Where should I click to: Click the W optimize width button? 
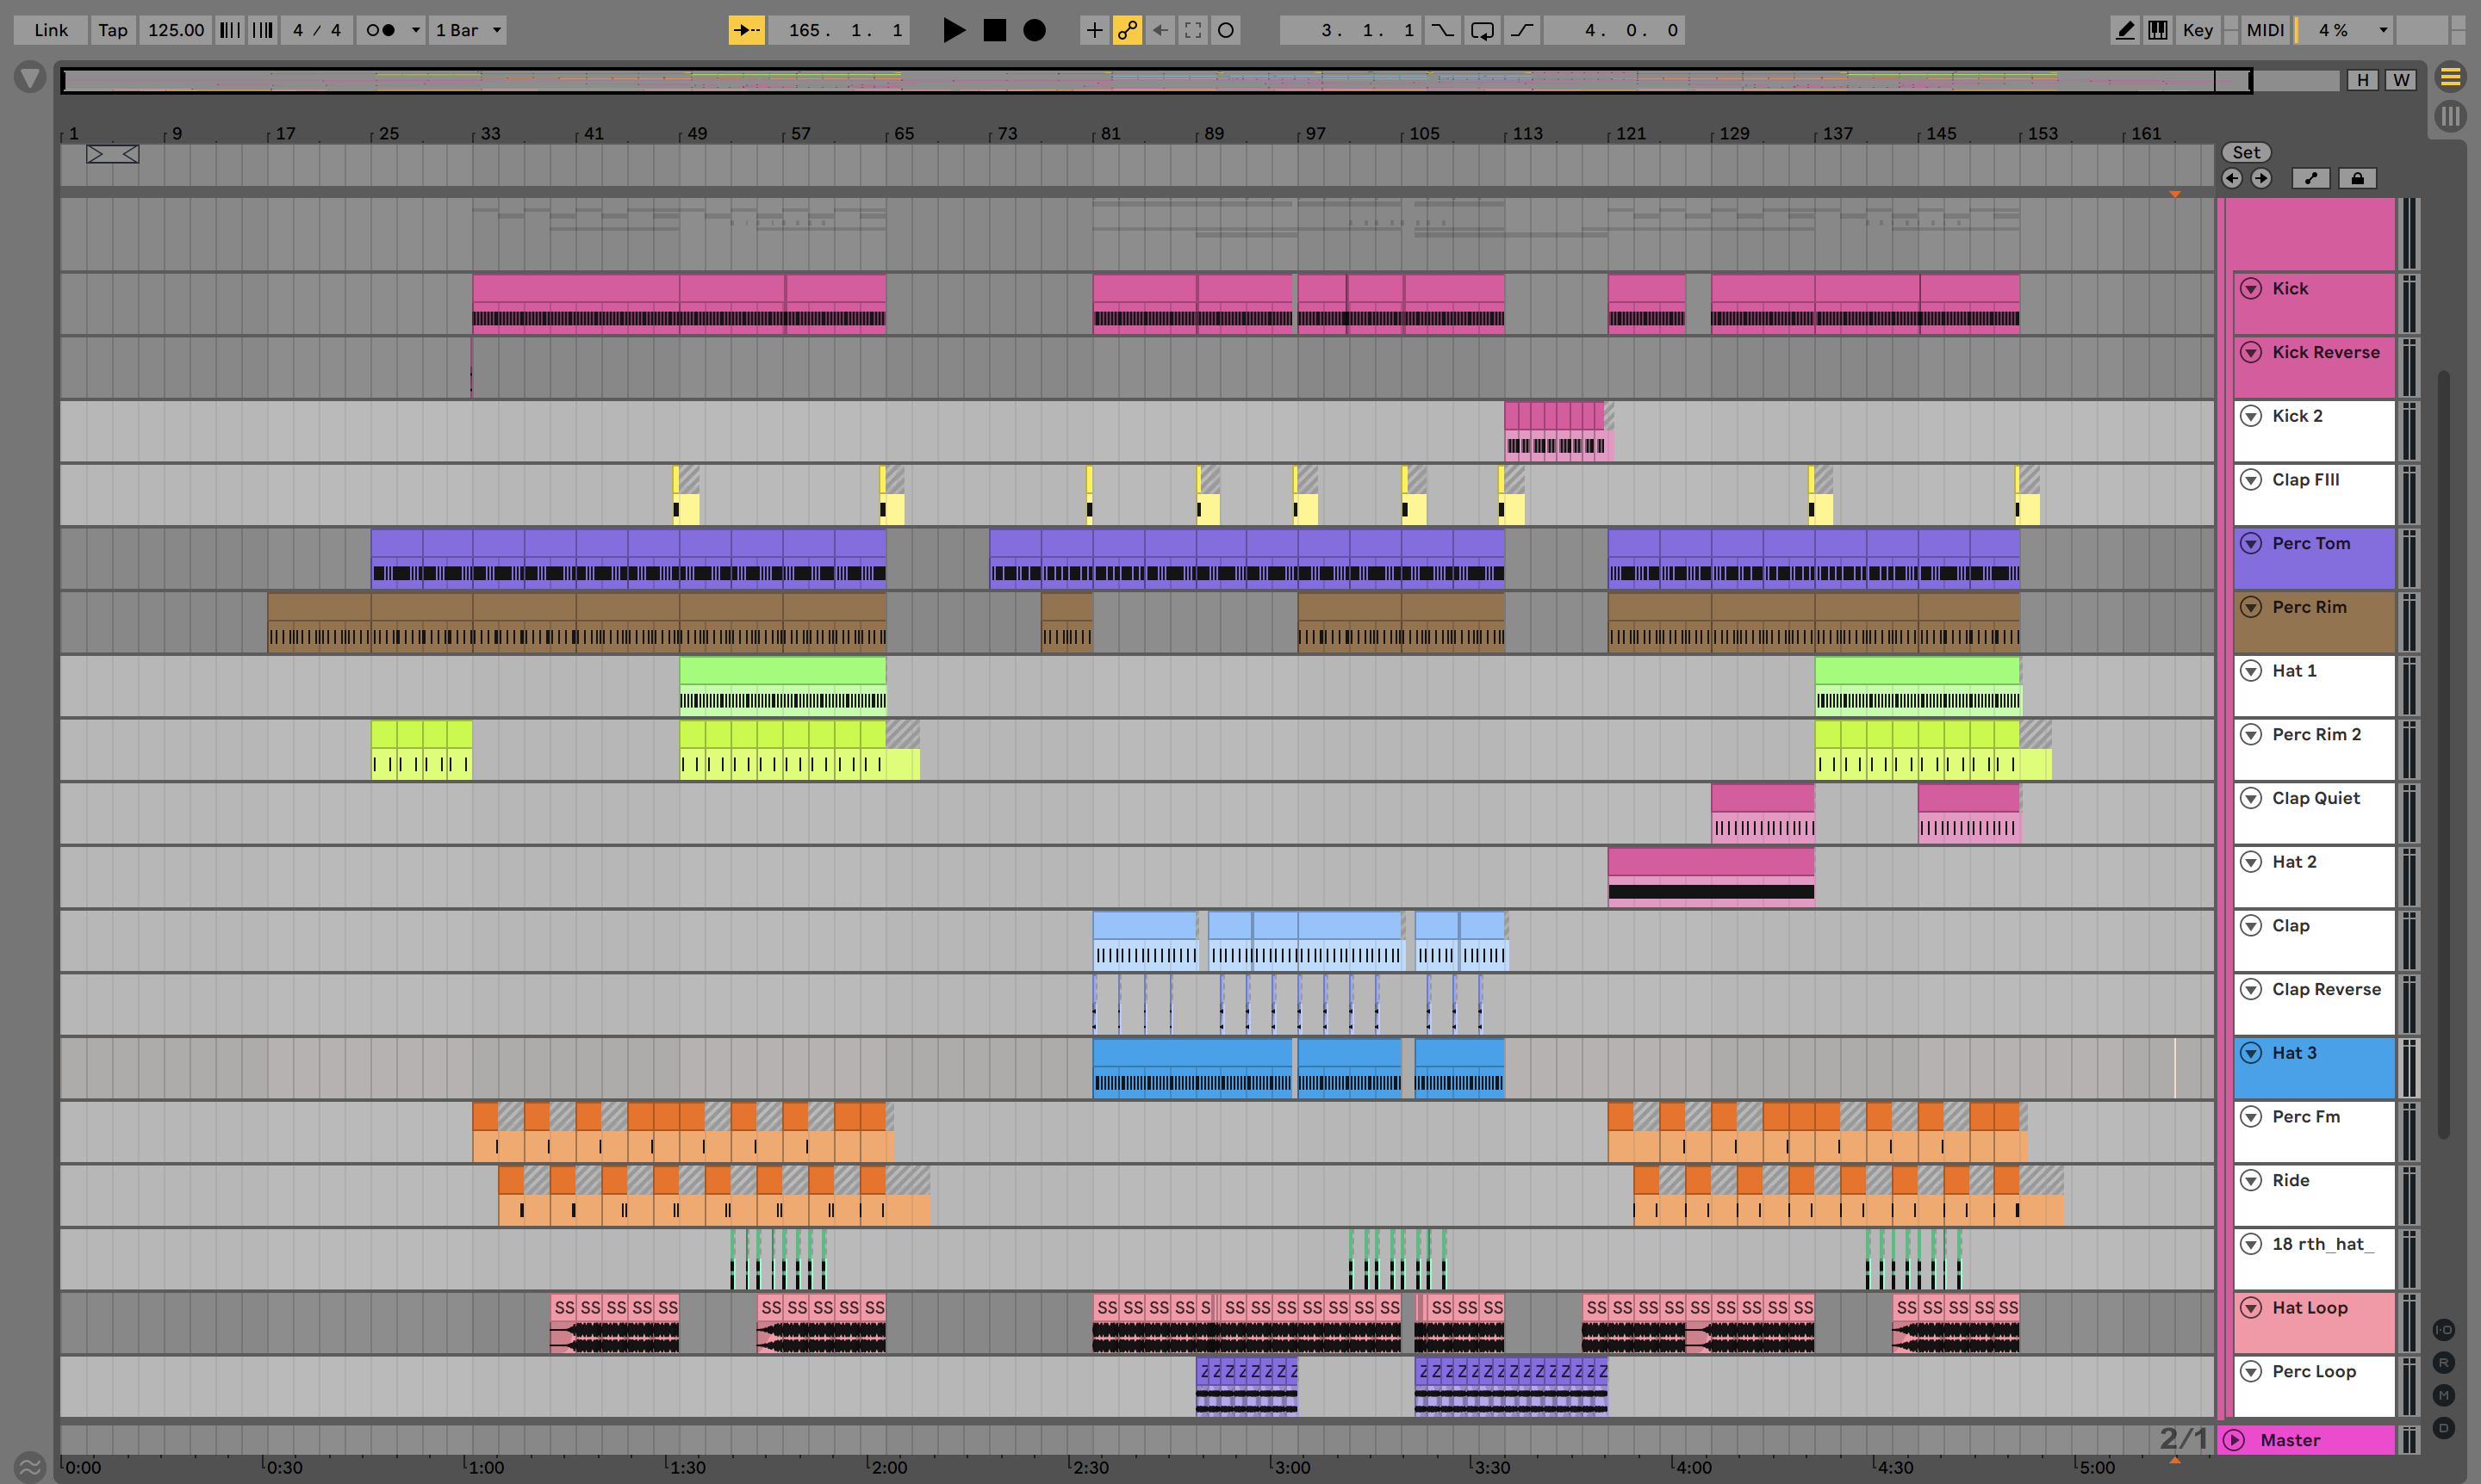(x=2400, y=80)
